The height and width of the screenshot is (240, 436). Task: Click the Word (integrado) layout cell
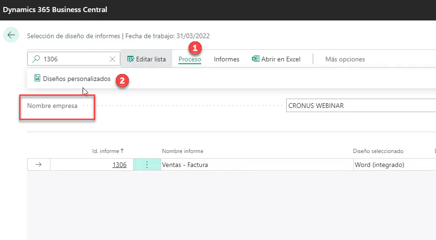[392, 165]
